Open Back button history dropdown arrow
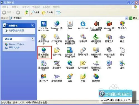 point(13,12)
